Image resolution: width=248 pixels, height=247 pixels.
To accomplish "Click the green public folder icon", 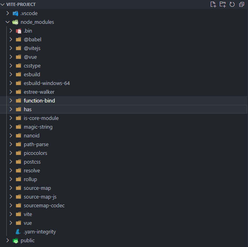I will click(x=15, y=241).
